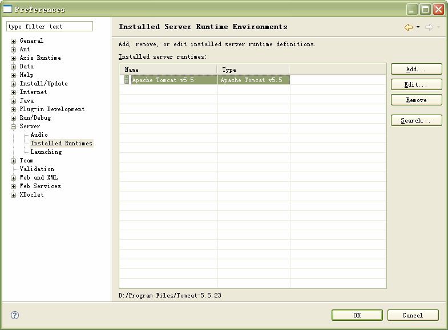Click the forward navigation arrow icon
448x330 pixels.
coord(429,27)
